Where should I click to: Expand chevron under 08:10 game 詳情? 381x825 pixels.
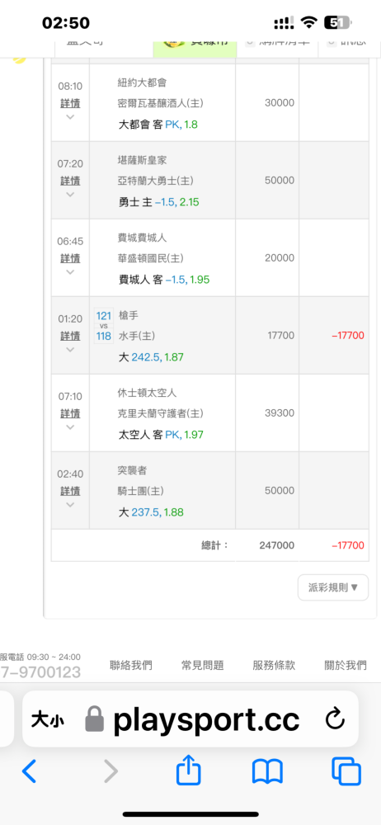[x=70, y=117]
